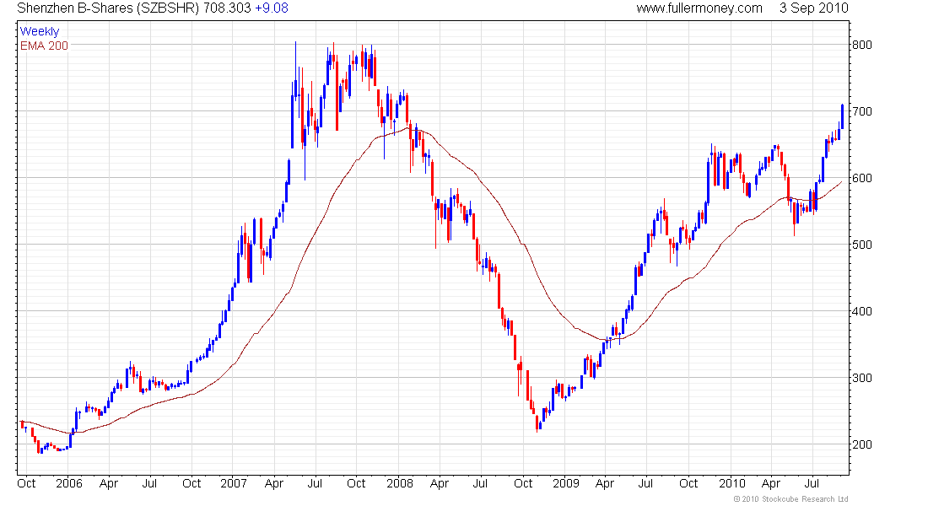Click the 200 price axis label
The width and height of the screenshot is (928, 506).
pyautogui.click(x=861, y=444)
